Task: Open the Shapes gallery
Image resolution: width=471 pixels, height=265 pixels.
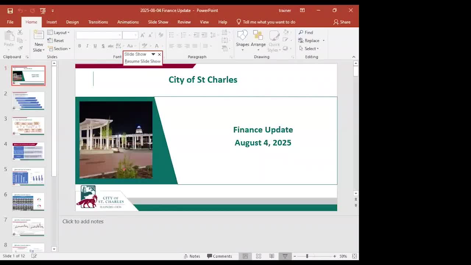Action: (x=242, y=40)
